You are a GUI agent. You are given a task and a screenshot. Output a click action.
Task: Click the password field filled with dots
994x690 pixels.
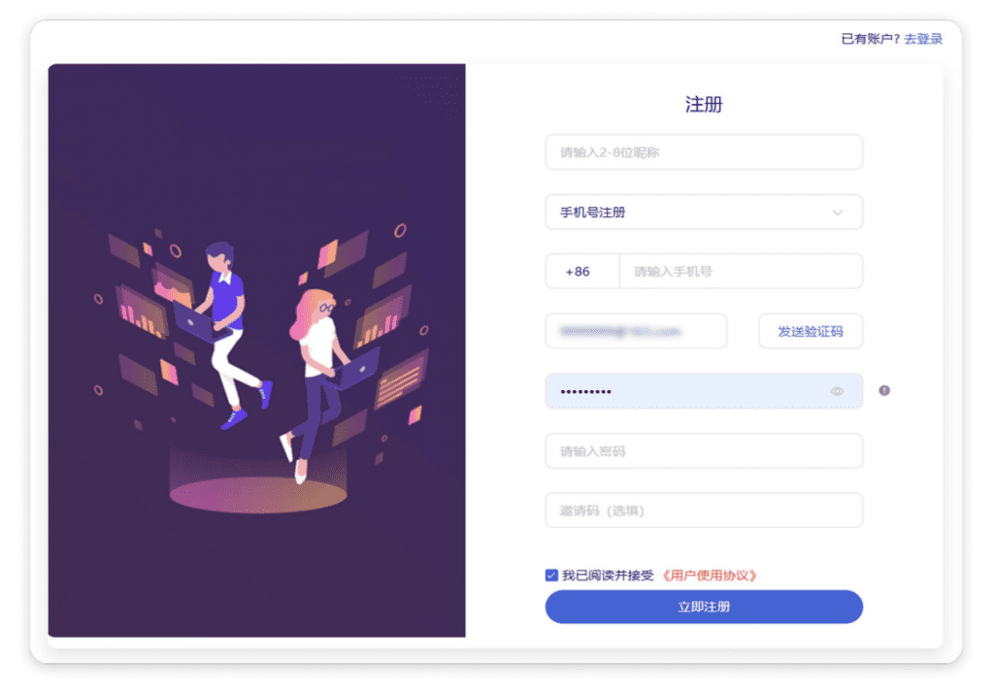[704, 391]
